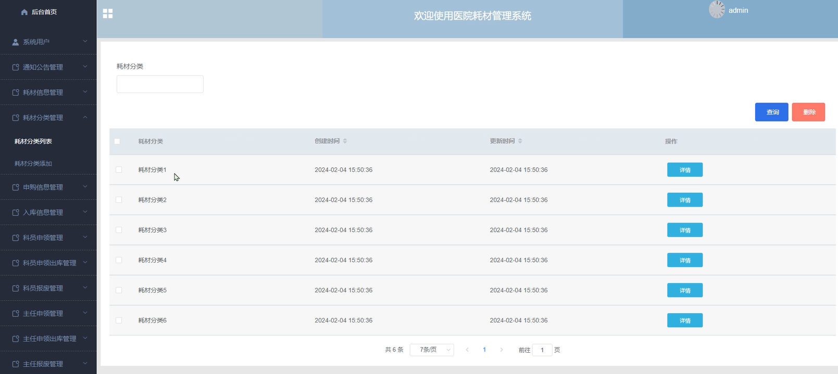Open 详情 for 耗材分类4
The width and height of the screenshot is (838, 374).
click(x=685, y=261)
